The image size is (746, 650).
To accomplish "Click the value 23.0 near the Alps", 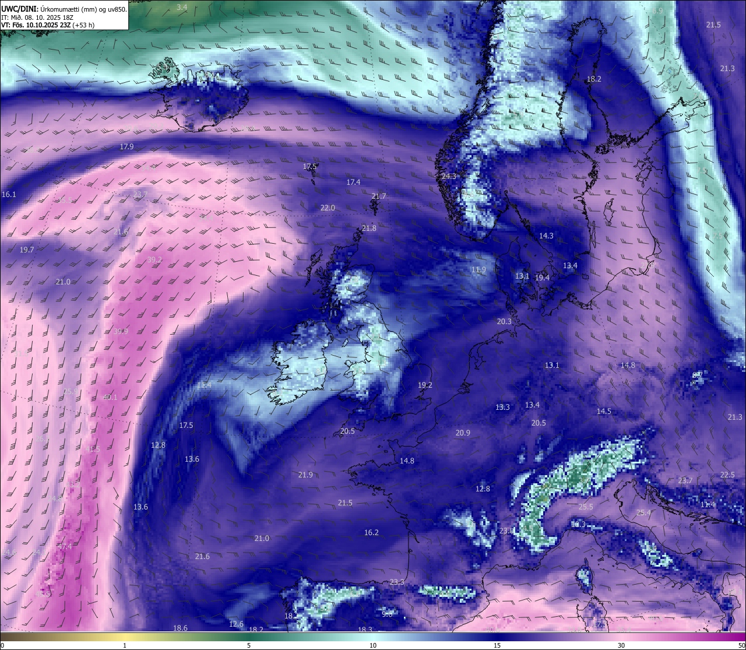I will pyautogui.click(x=506, y=530).
